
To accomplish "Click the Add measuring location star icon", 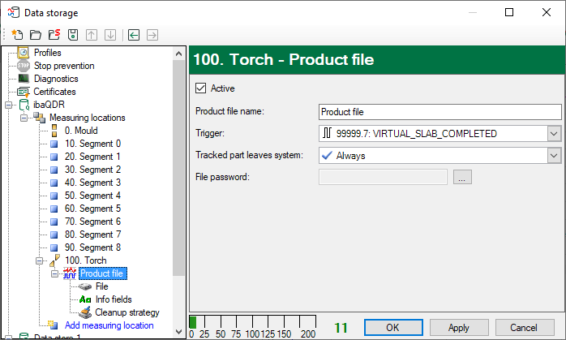I will tap(53, 325).
